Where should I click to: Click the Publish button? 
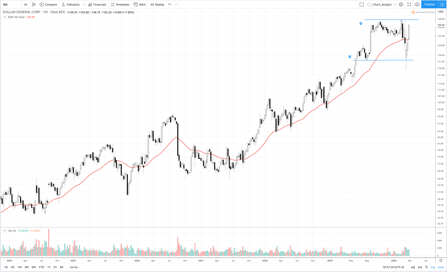[x=430, y=4]
